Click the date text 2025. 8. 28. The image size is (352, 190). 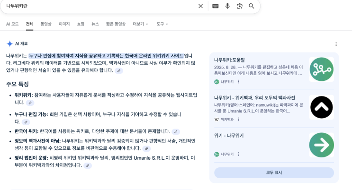(225, 67)
